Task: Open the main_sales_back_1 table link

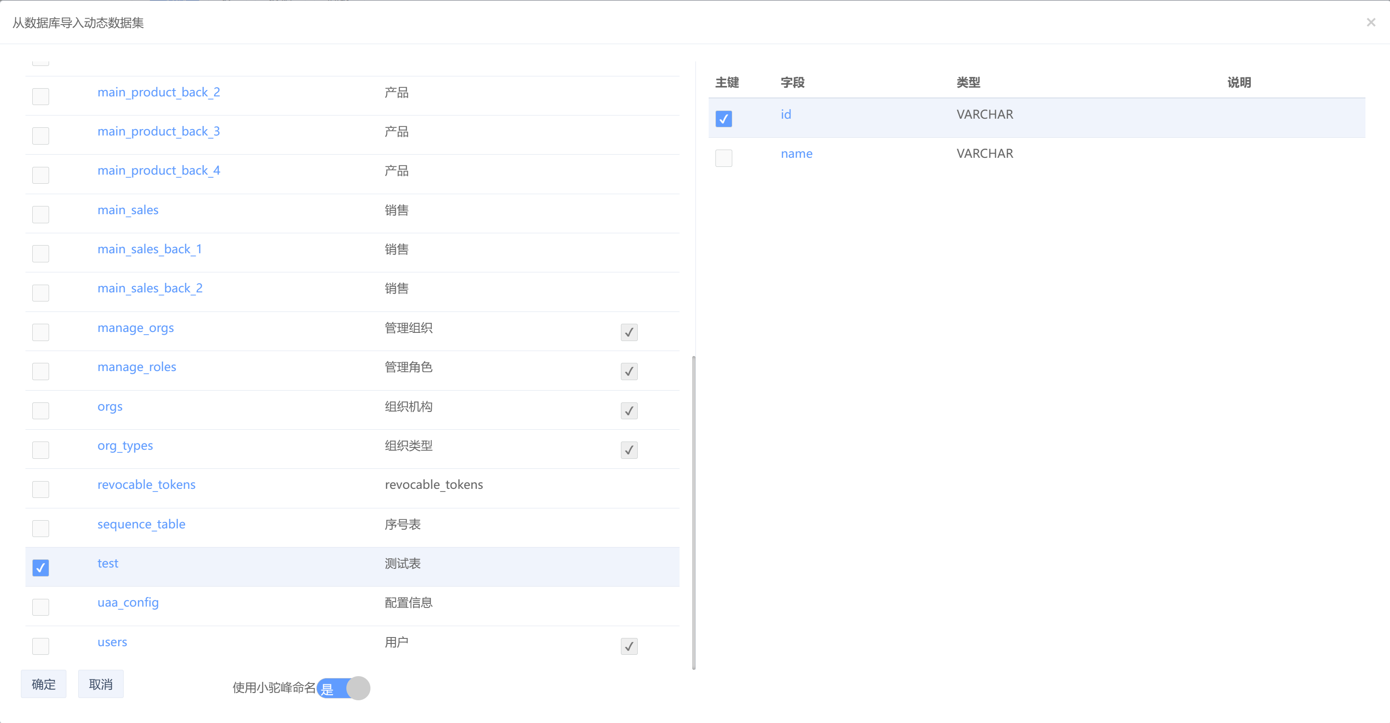Action: [x=150, y=249]
